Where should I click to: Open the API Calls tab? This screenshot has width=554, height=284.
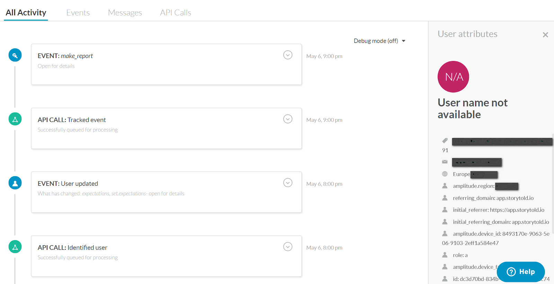coord(176,13)
